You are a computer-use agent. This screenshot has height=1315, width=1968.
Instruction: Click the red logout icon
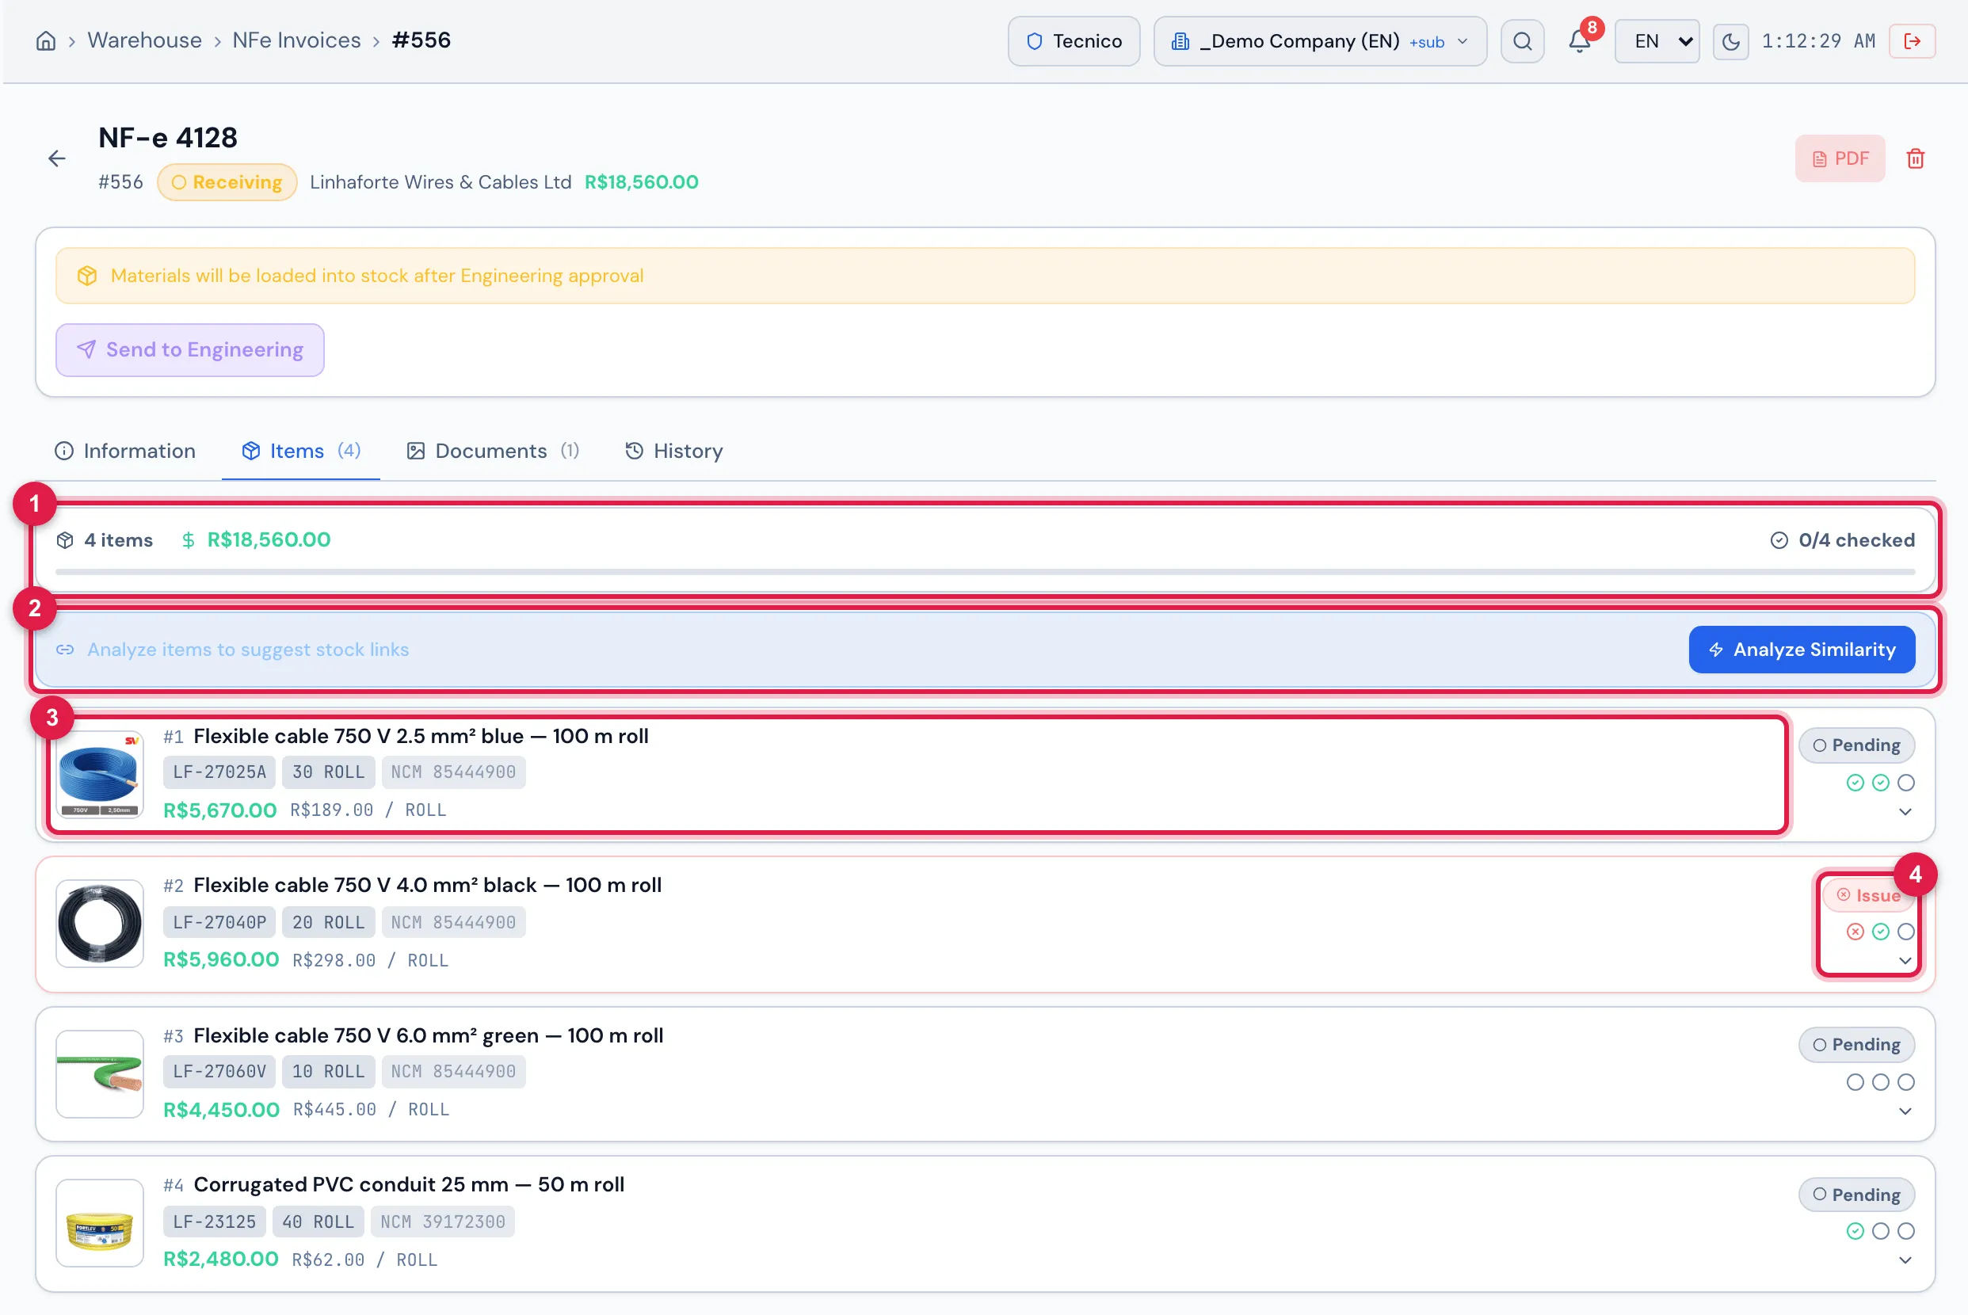tap(1912, 41)
